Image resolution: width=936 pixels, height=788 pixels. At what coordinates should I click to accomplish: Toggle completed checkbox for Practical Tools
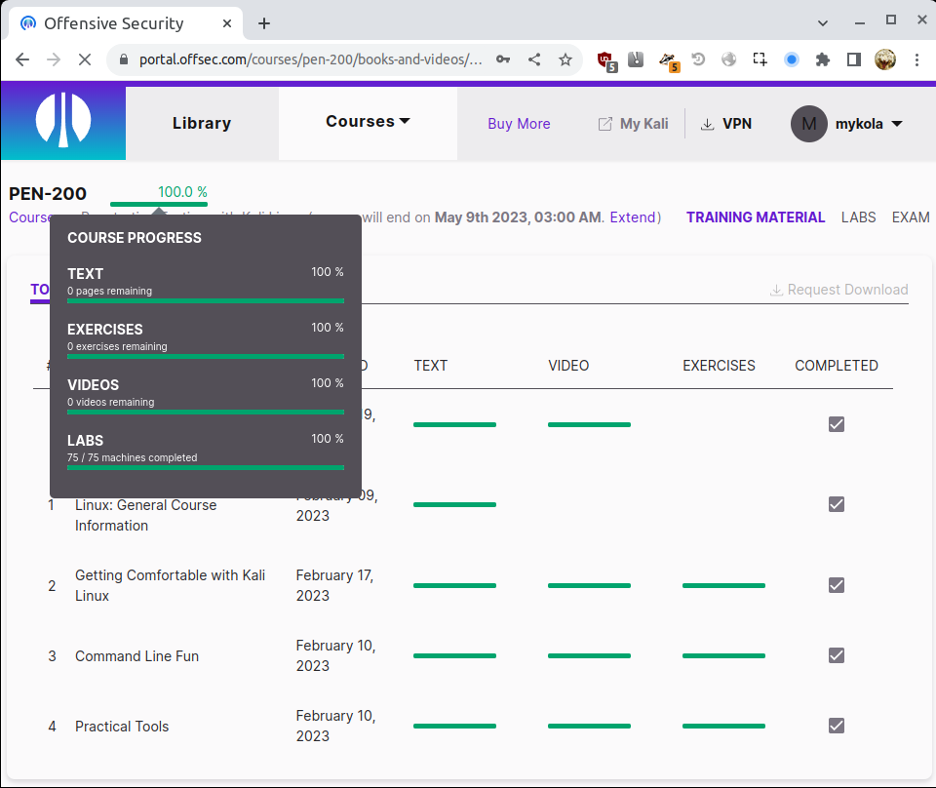coord(837,726)
